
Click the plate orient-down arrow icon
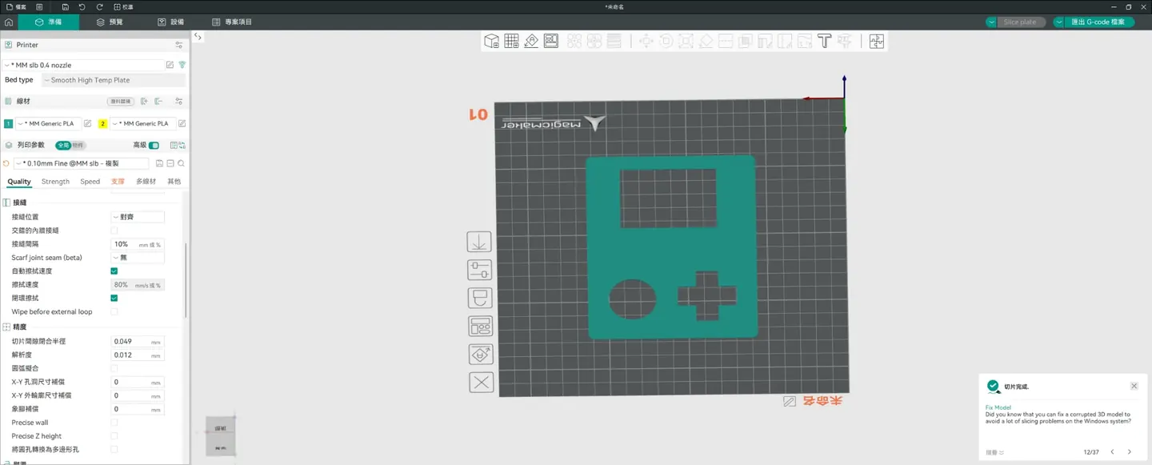[480, 242]
